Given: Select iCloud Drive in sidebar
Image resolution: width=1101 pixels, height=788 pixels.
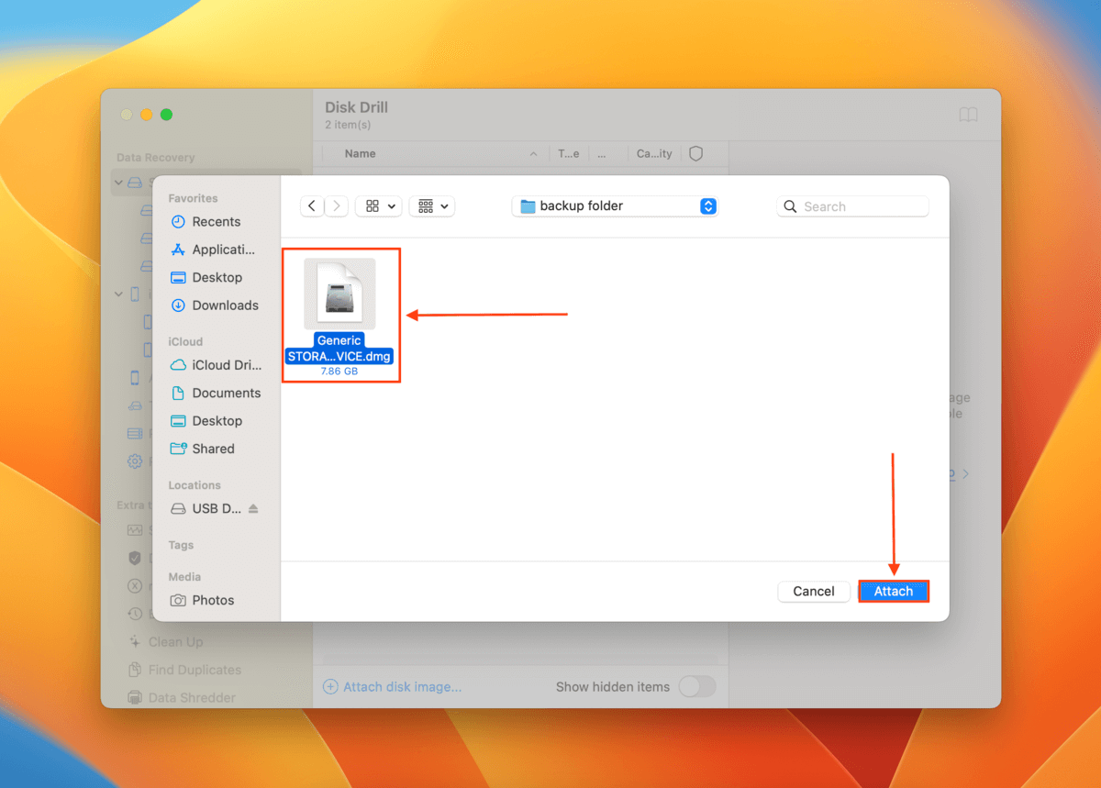Looking at the screenshot, I should (x=216, y=365).
